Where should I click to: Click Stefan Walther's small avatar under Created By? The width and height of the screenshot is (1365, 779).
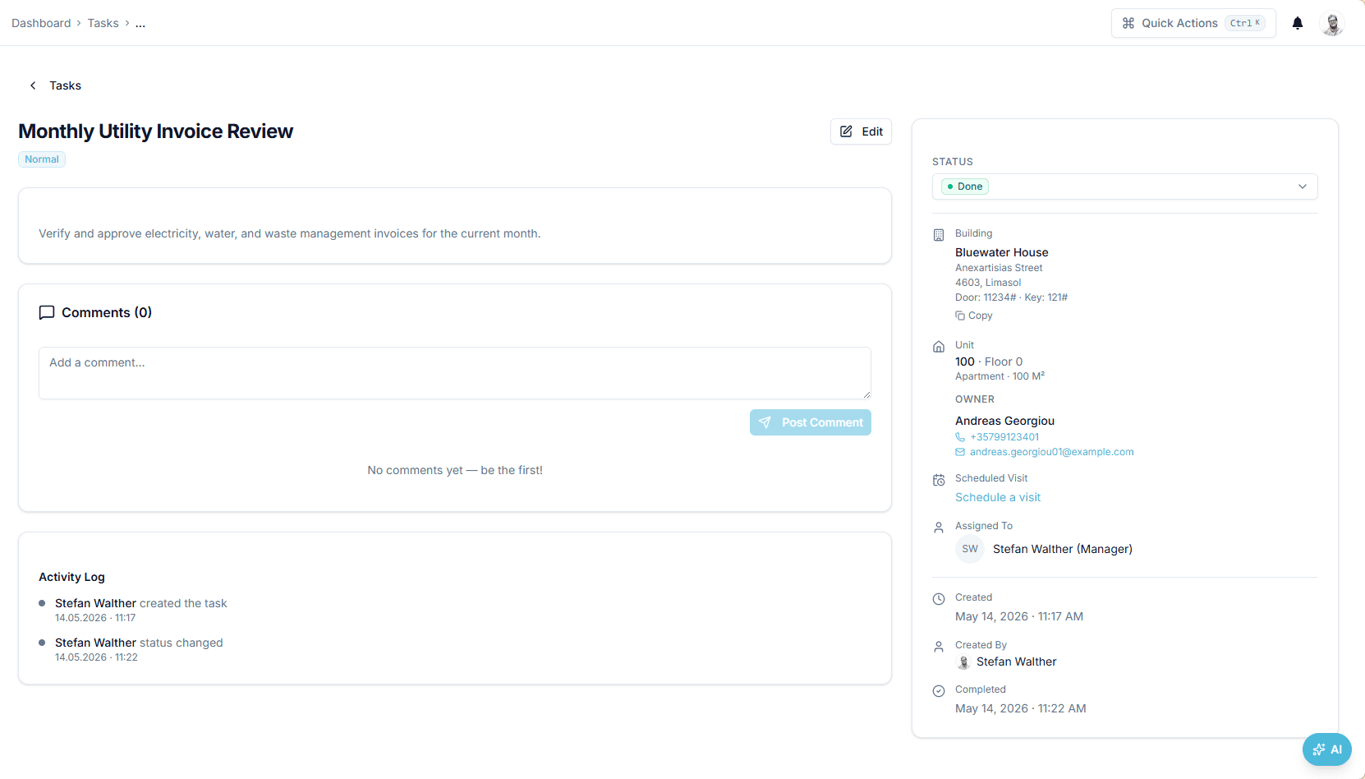click(963, 662)
